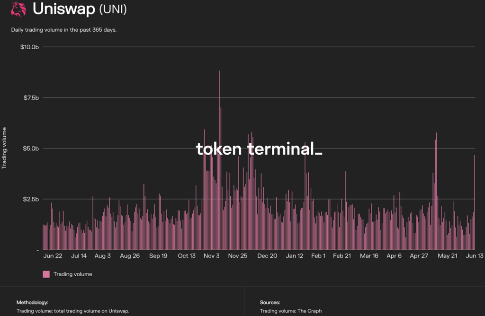
Task: Select the Jun 22 x-axis label
Action: [x=53, y=256]
